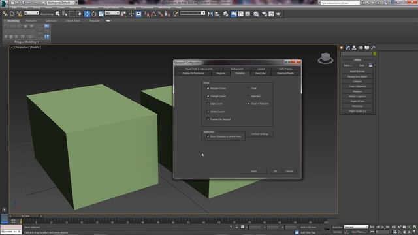The height and width of the screenshot is (235, 418).
Task: Open the Create panel in the command panel
Action: (342, 48)
